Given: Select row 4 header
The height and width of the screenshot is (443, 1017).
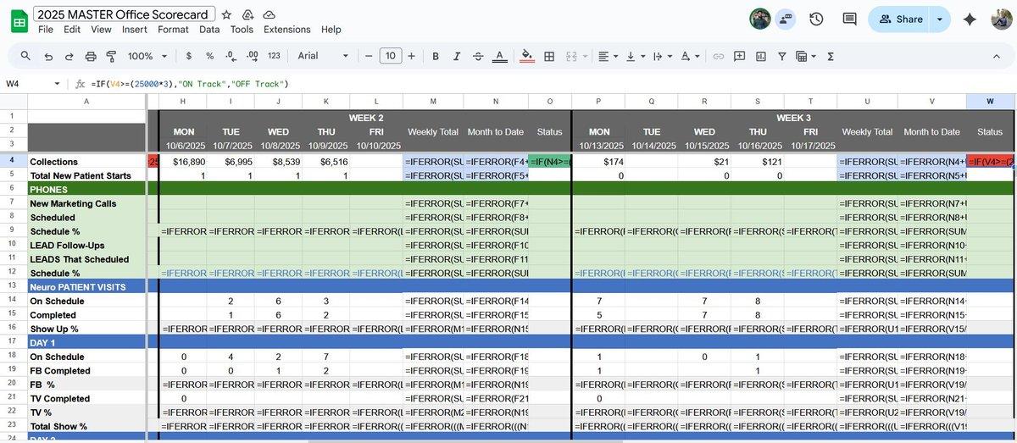Looking at the screenshot, I should click(13, 161).
